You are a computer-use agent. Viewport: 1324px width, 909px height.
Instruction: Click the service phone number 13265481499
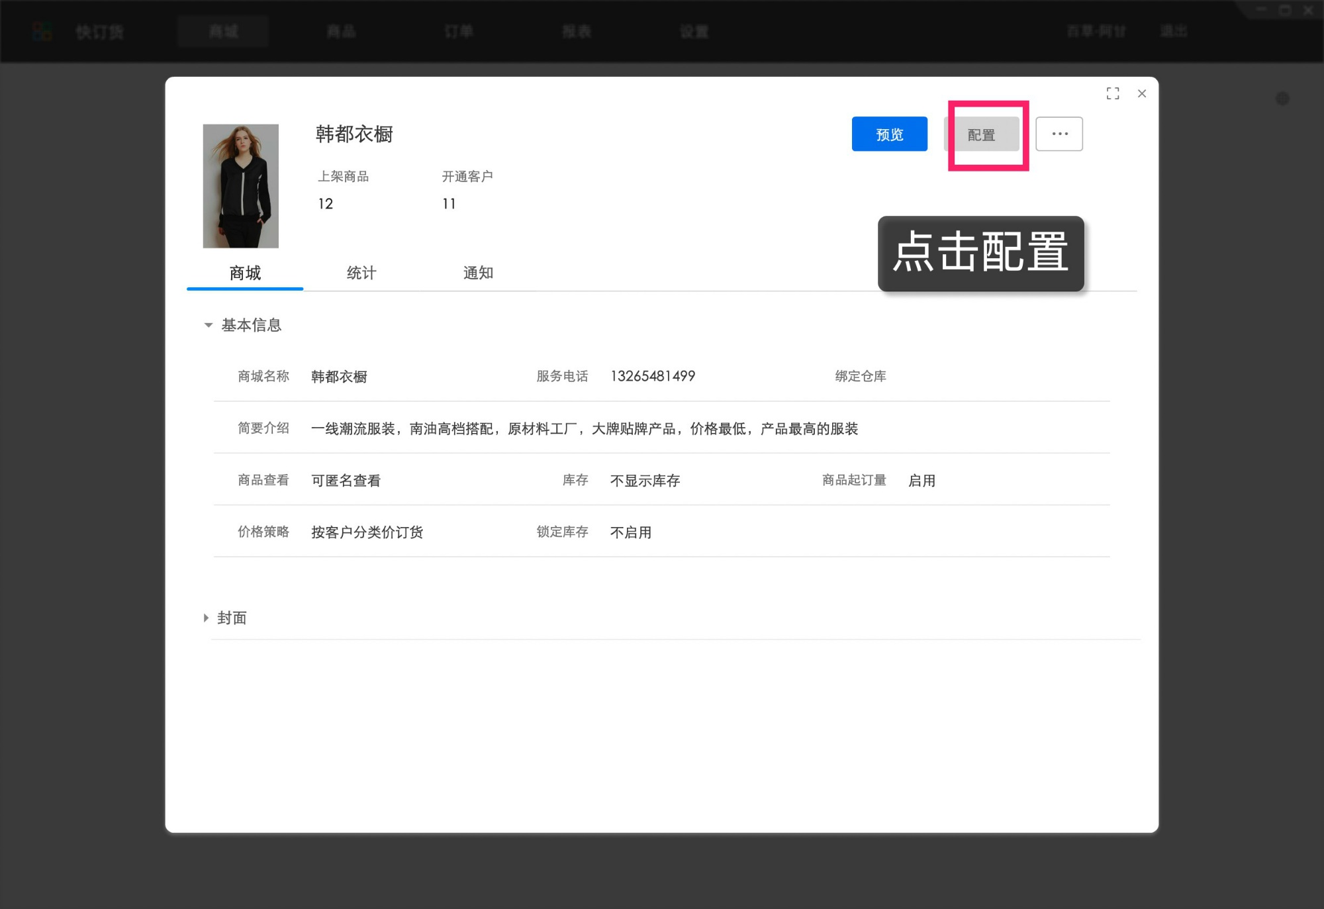[652, 376]
